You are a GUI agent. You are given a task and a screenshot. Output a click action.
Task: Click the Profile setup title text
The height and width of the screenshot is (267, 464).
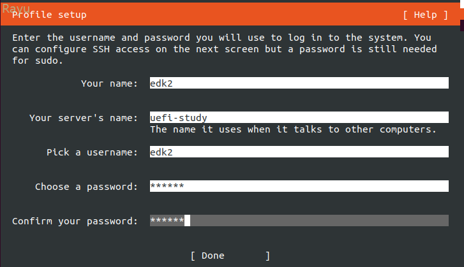(52, 15)
